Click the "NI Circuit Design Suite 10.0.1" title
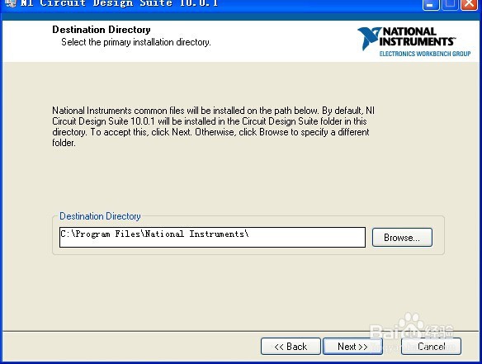 click(x=120, y=3)
